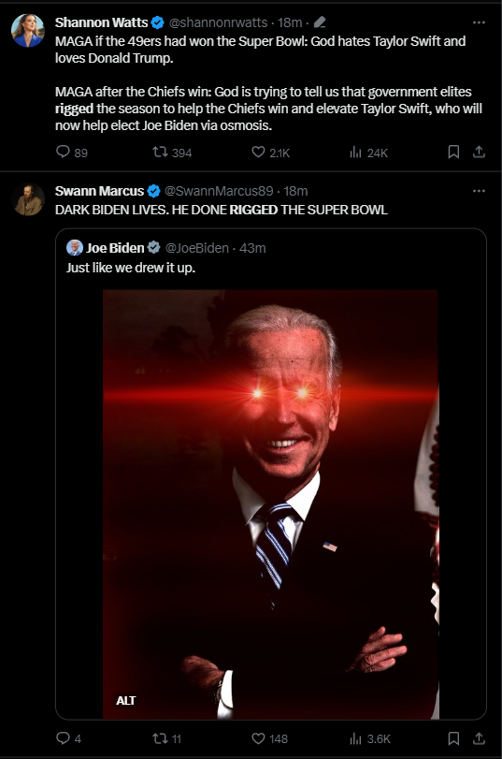Open the Dark Biden laser-eyes image

click(x=271, y=504)
